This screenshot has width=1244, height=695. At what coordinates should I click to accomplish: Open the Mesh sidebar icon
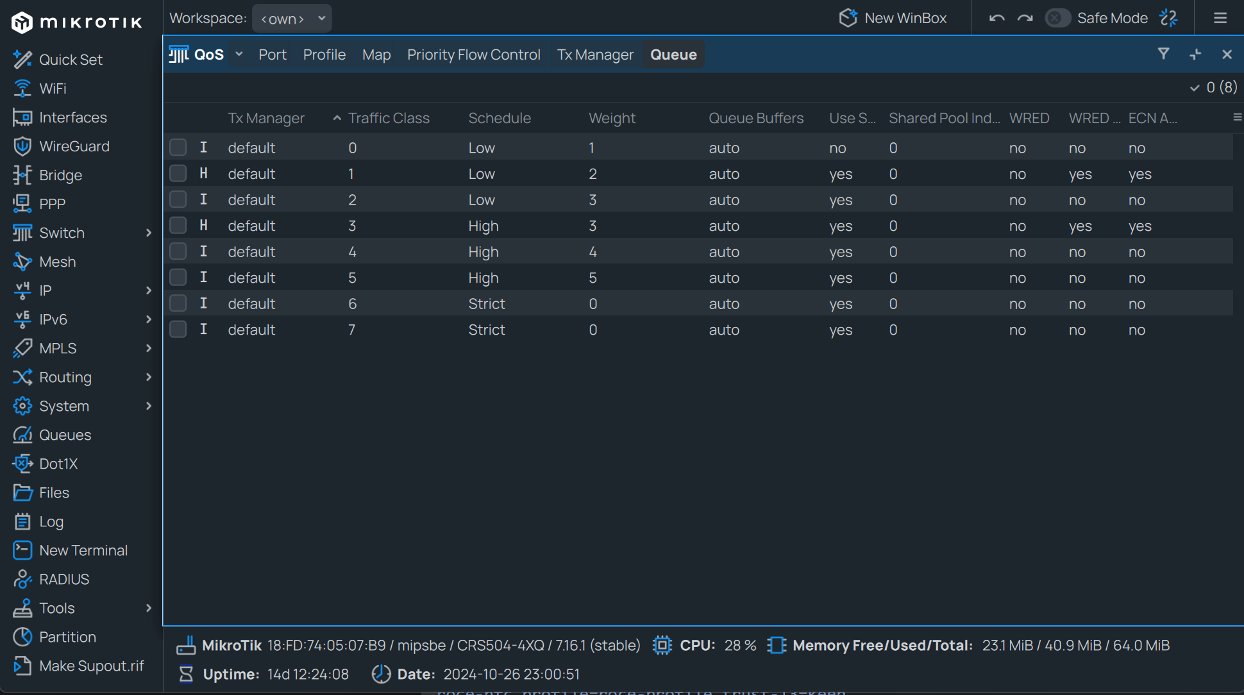click(22, 262)
